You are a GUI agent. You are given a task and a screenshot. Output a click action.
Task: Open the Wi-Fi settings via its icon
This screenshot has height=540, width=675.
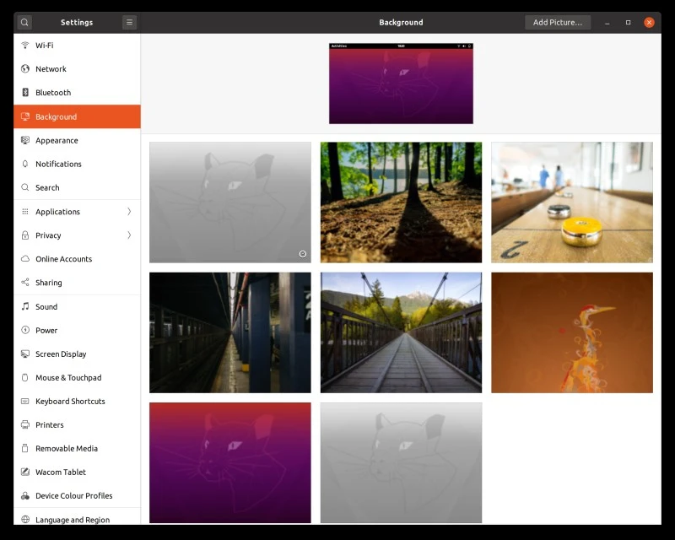click(x=24, y=45)
